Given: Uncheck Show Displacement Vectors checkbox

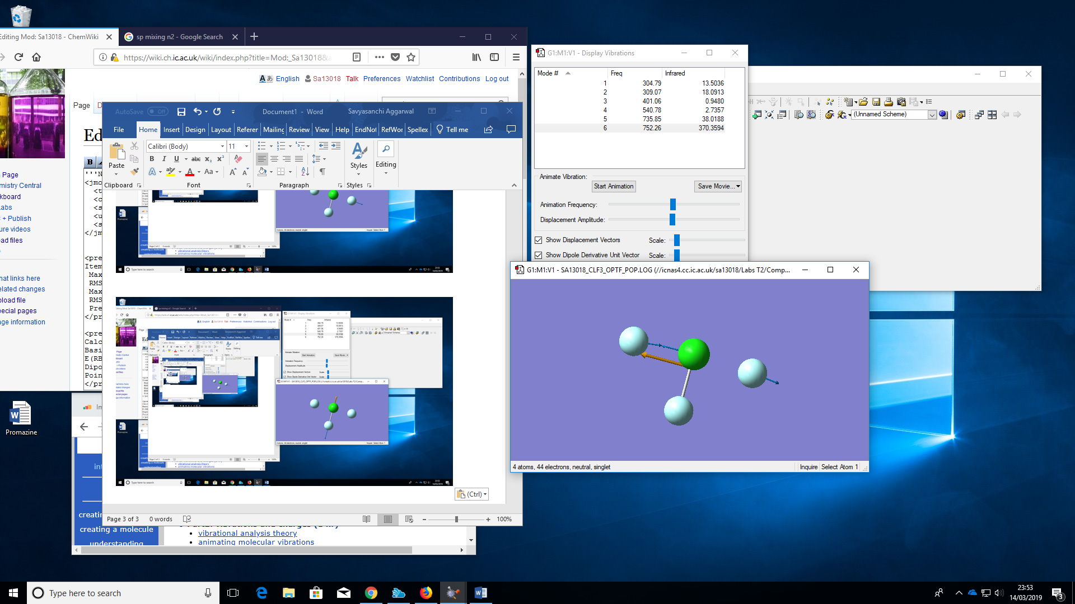Looking at the screenshot, I should point(539,240).
